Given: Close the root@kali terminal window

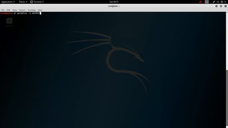Looking at the screenshot, I should (226, 6).
